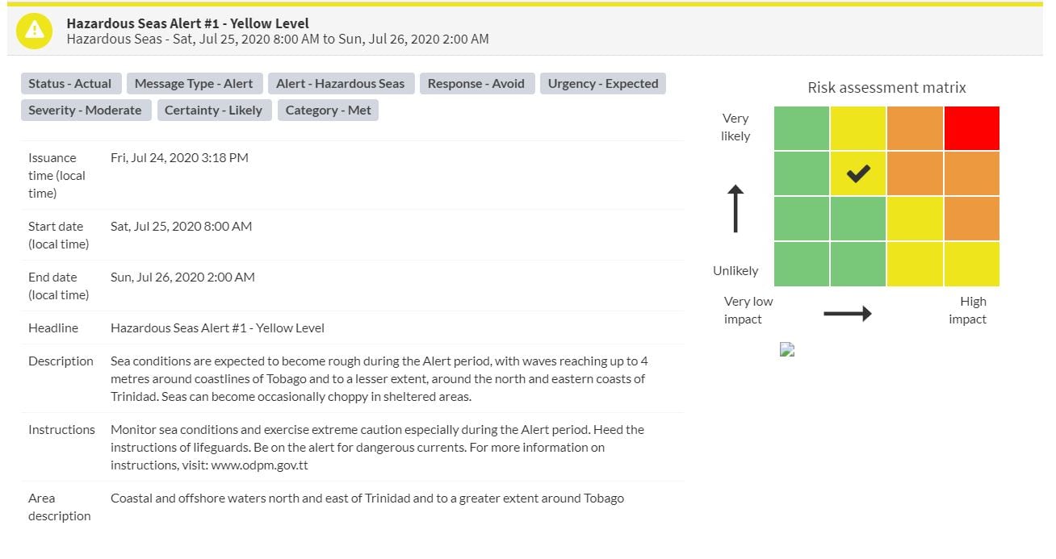Click the upward likelihood arrow
This screenshot has height=559, width=1056.
click(735, 209)
